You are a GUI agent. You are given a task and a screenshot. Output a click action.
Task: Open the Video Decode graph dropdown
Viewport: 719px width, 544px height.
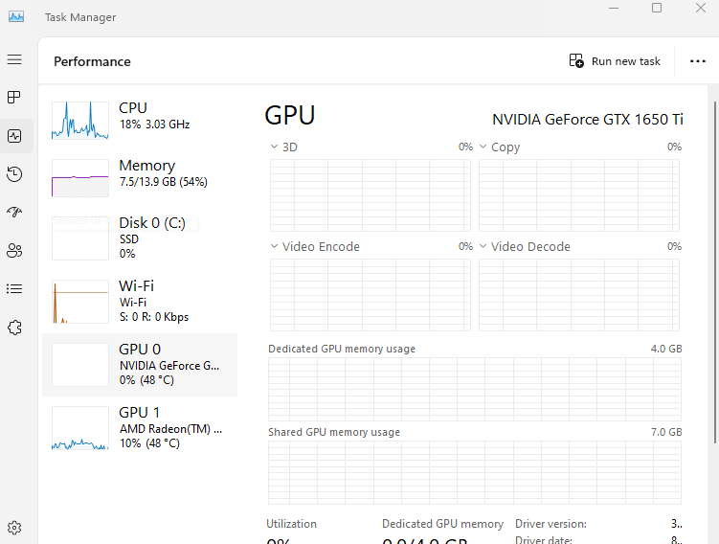click(483, 247)
